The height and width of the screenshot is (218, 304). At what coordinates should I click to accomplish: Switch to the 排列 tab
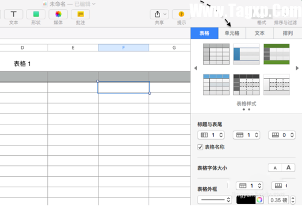[288, 33]
